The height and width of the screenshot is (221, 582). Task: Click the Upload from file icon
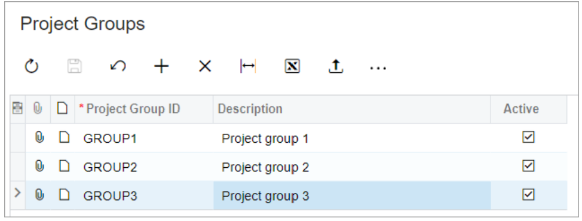(336, 67)
